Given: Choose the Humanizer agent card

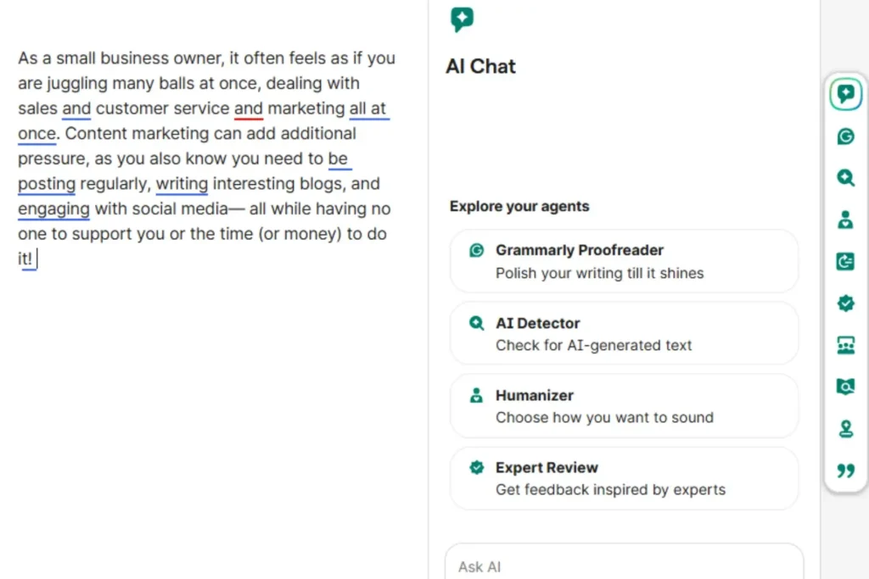Looking at the screenshot, I should pyautogui.click(x=624, y=406).
